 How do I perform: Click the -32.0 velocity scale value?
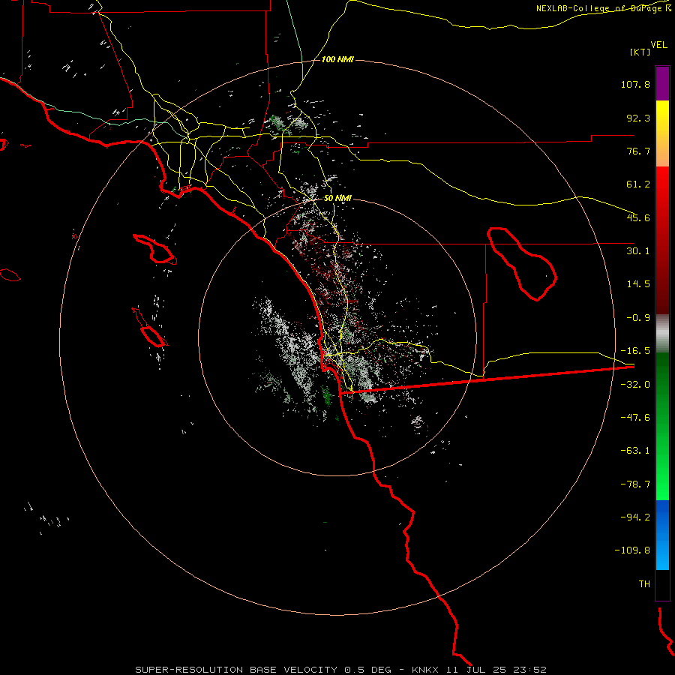point(635,385)
